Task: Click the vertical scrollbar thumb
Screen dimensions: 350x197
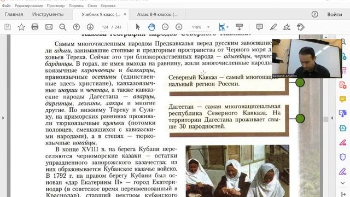Action: pos(326,119)
